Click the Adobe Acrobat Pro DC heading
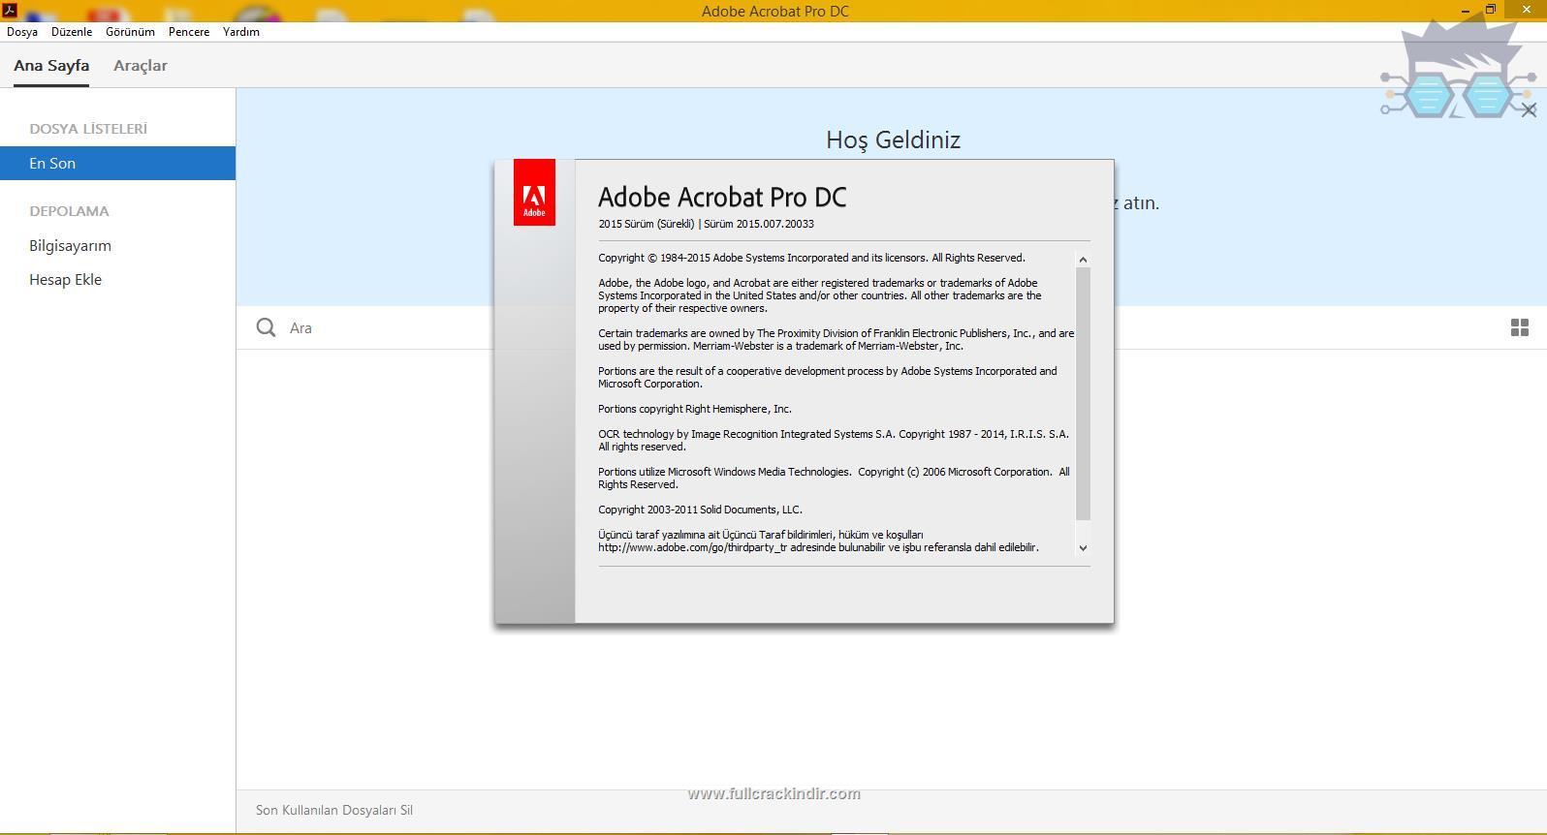This screenshot has height=835, width=1547. [x=722, y=197]
